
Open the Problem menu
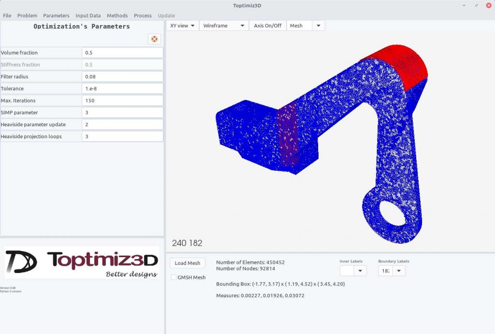pos(27,15)
